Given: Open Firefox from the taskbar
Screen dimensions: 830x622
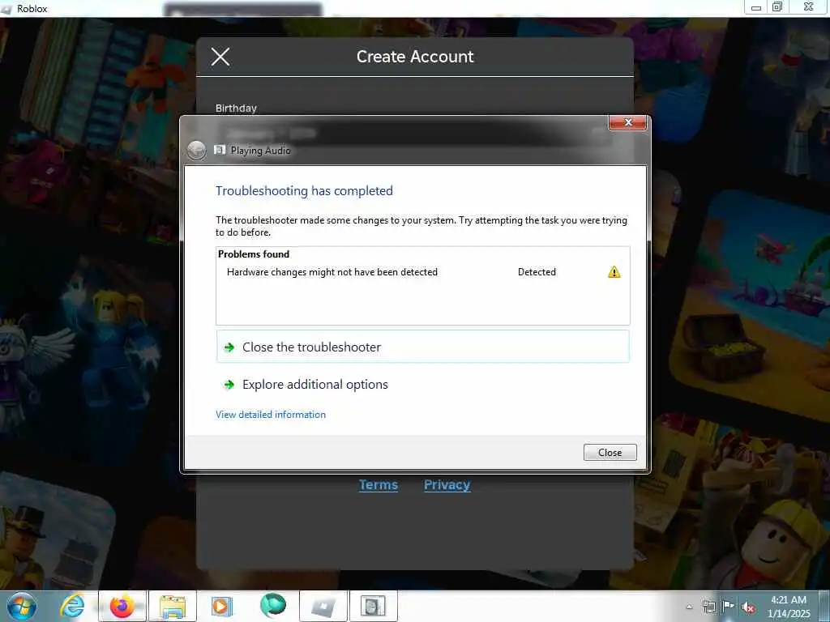Looking at the screenshot, I should pyautogui.click(x=122, y=606).
